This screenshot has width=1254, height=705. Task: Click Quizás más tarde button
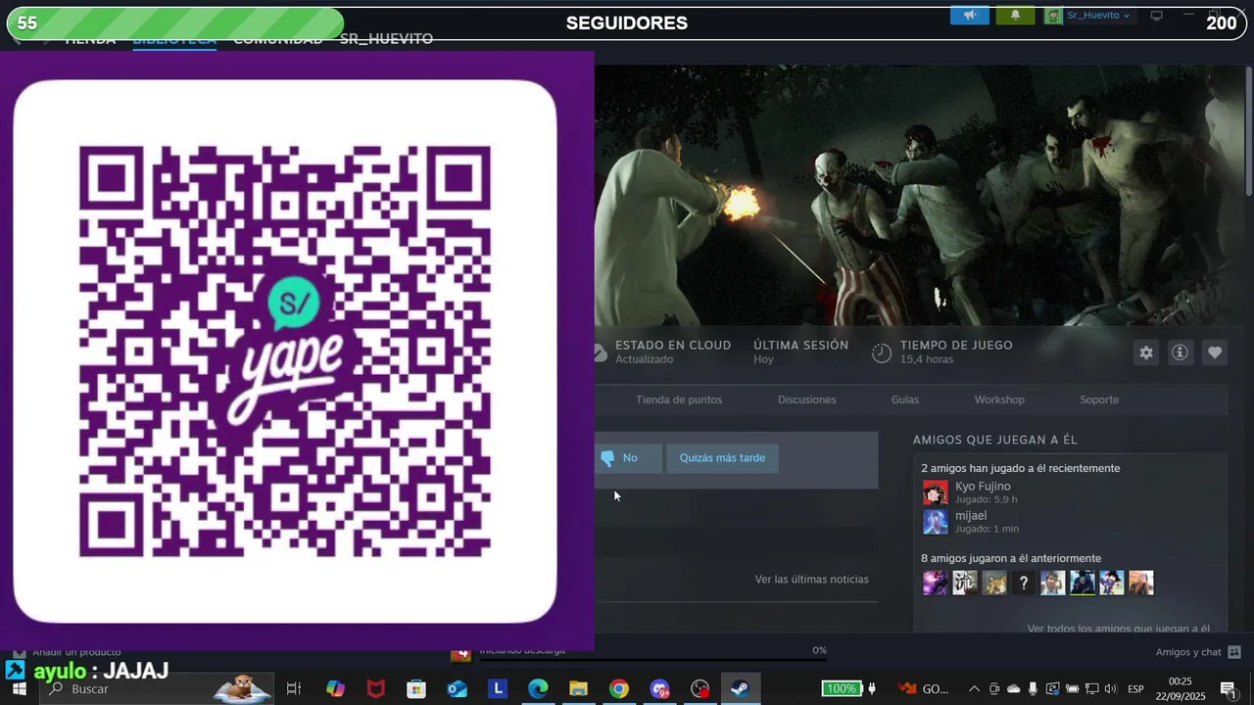(x=722, y=458)
